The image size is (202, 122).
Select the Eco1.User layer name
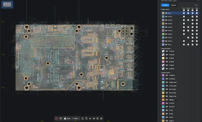172,89
